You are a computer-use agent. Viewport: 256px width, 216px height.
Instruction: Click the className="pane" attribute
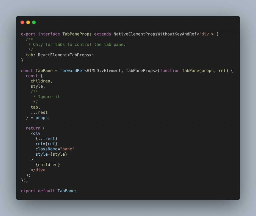coord(55,149)
